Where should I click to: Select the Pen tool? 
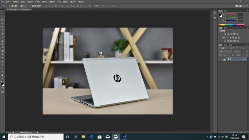click(2, 61)
